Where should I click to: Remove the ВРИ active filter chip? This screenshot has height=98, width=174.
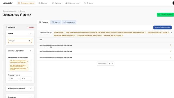point(145,33)
